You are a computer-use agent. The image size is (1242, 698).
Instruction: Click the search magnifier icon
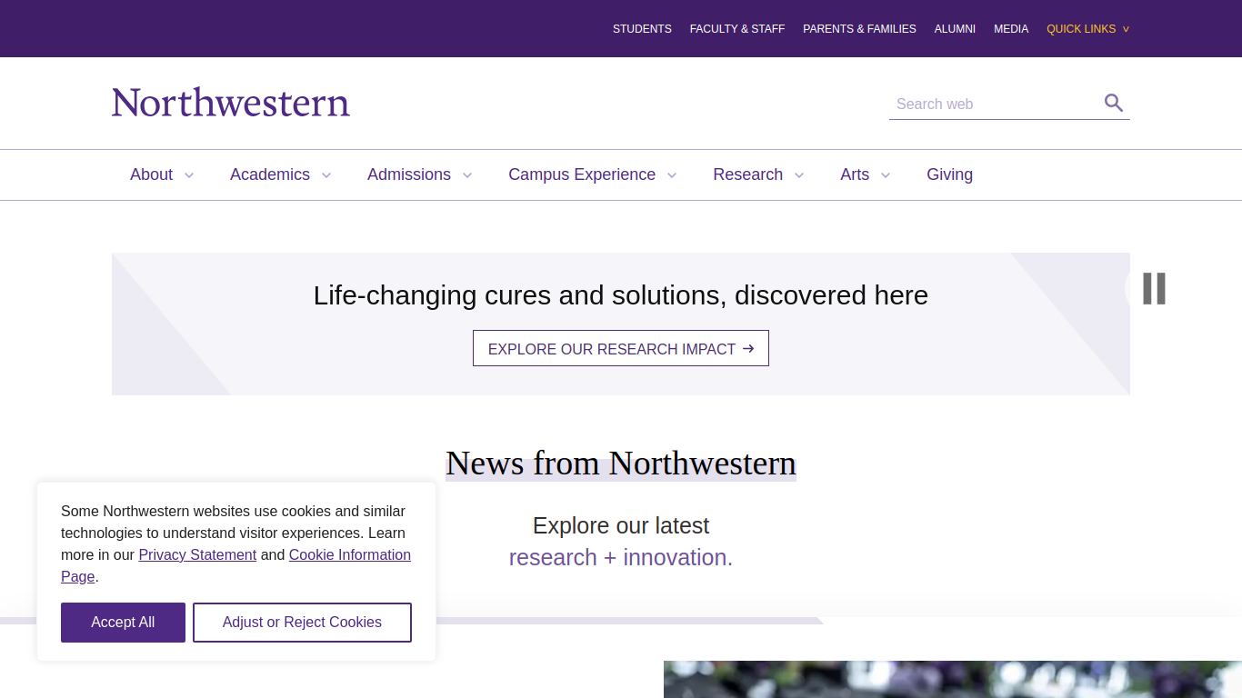point(1114,103)
